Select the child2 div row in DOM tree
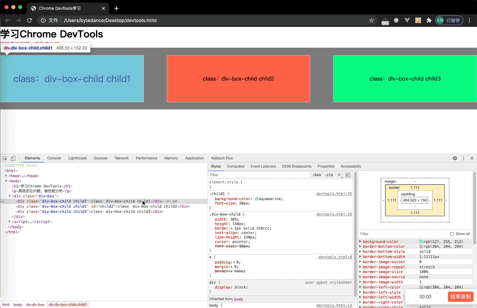The image size is (477, 308). 104,206
